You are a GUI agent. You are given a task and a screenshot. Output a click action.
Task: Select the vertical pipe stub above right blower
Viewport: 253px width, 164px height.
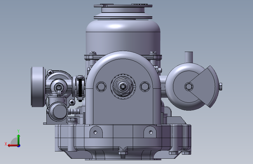(189, 57)
